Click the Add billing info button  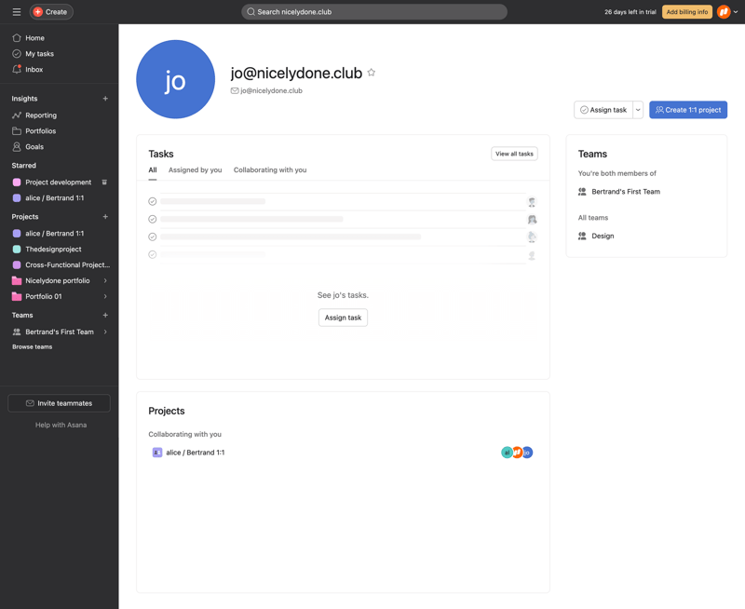coord(686,11)
